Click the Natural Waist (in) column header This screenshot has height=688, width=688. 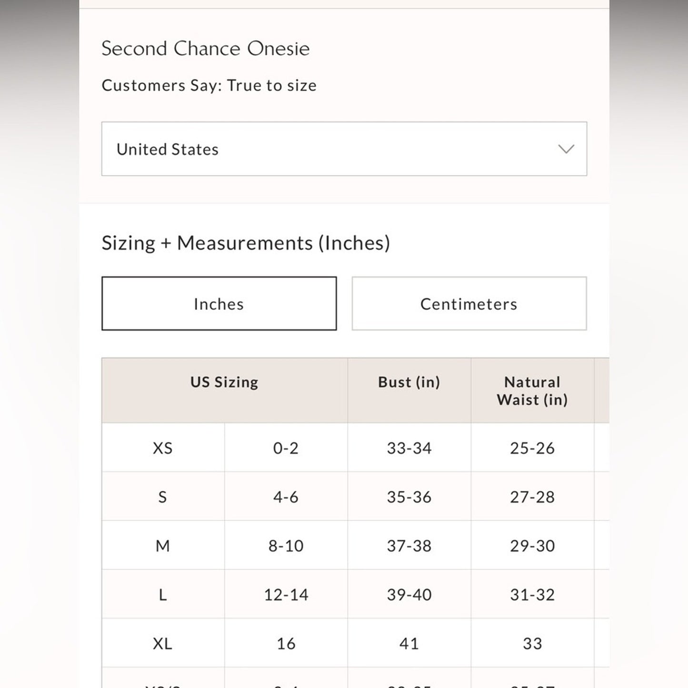coord(532,390)
